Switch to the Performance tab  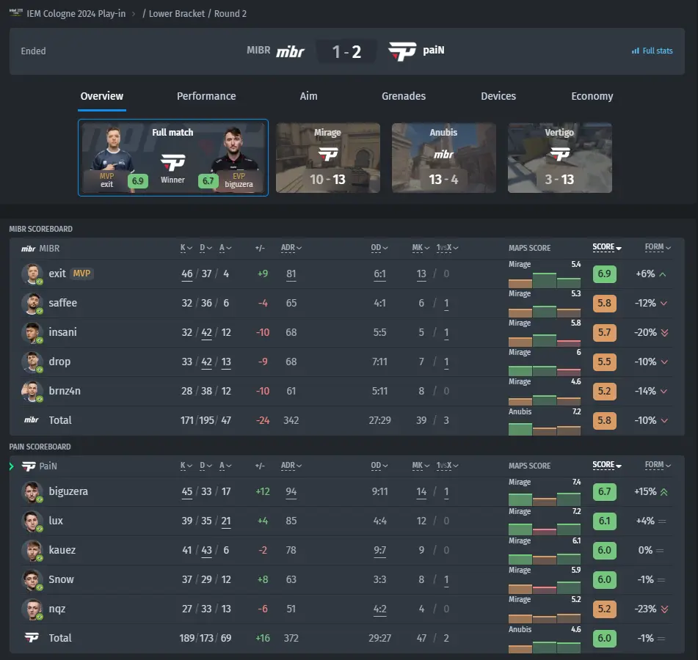point(206,97)
